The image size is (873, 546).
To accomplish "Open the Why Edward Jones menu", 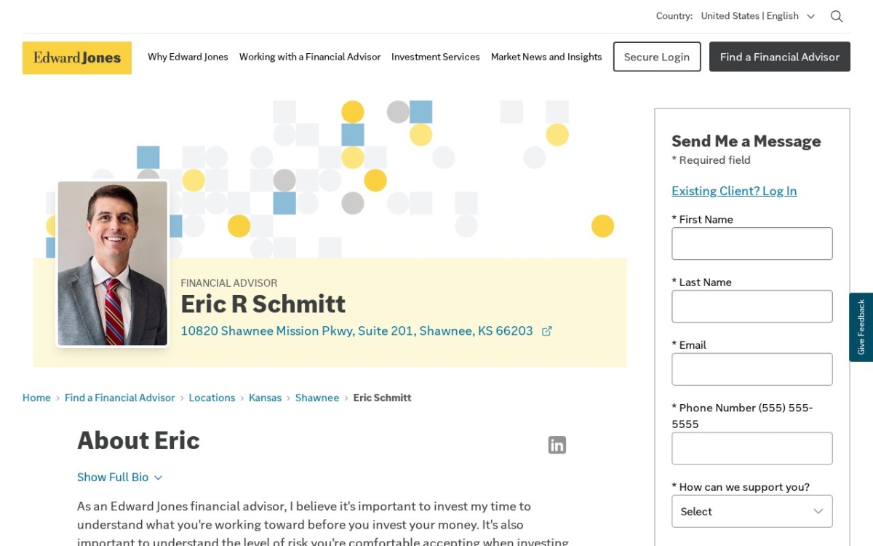I will [x=188, y=57].
